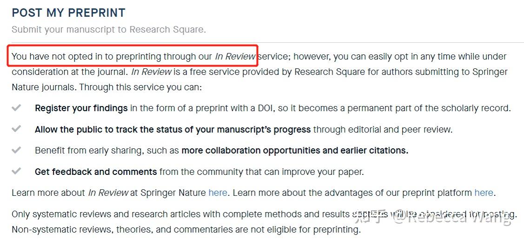This screenshot has height=240, width=524.
Task: Click the checkmark beside Get feedback and comments
Action: [x=16, y=171]
